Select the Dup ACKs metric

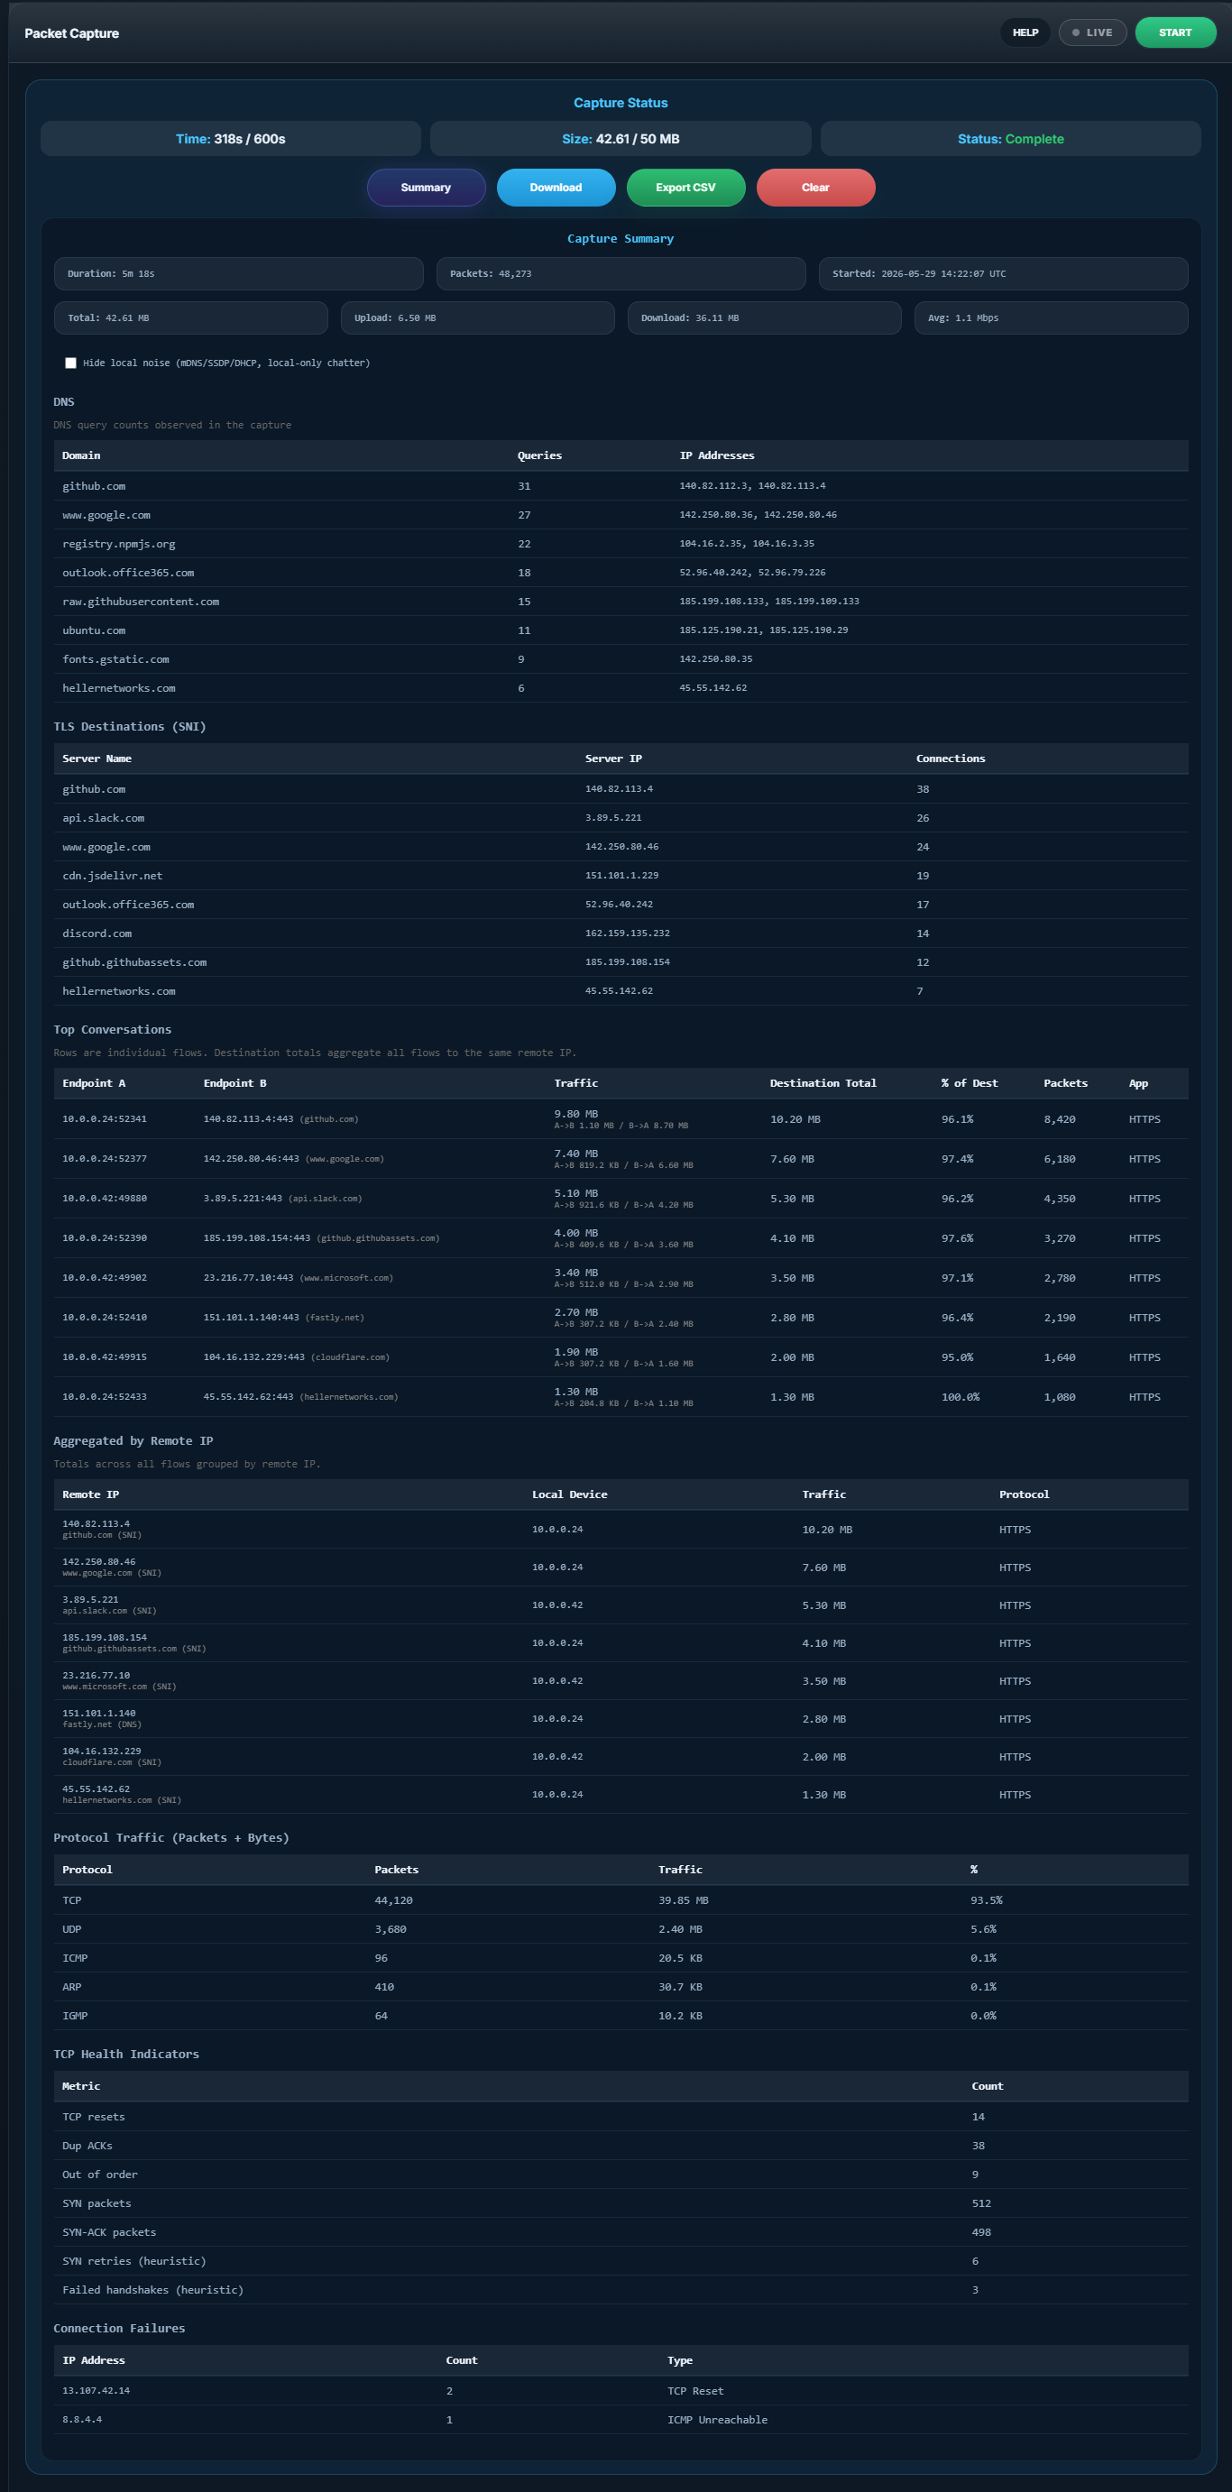click(621, 2146)
